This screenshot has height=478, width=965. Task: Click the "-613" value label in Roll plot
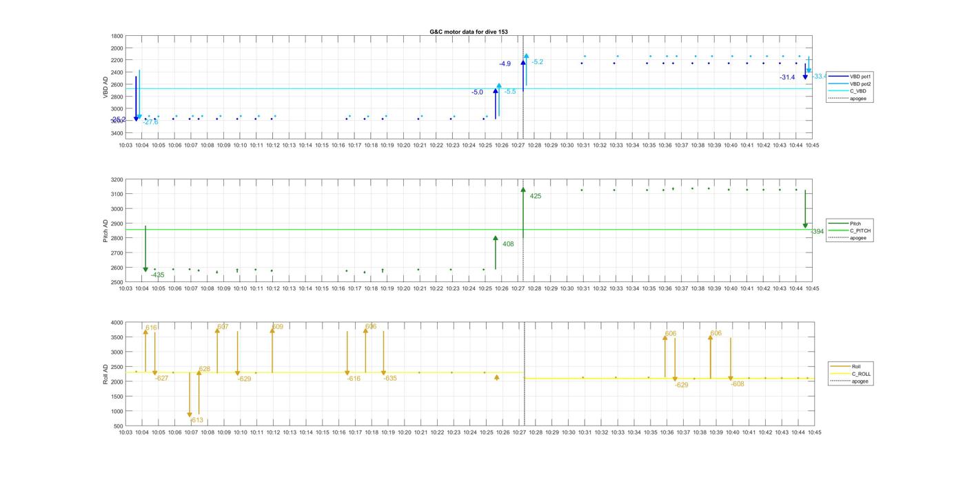pos(197,420)
